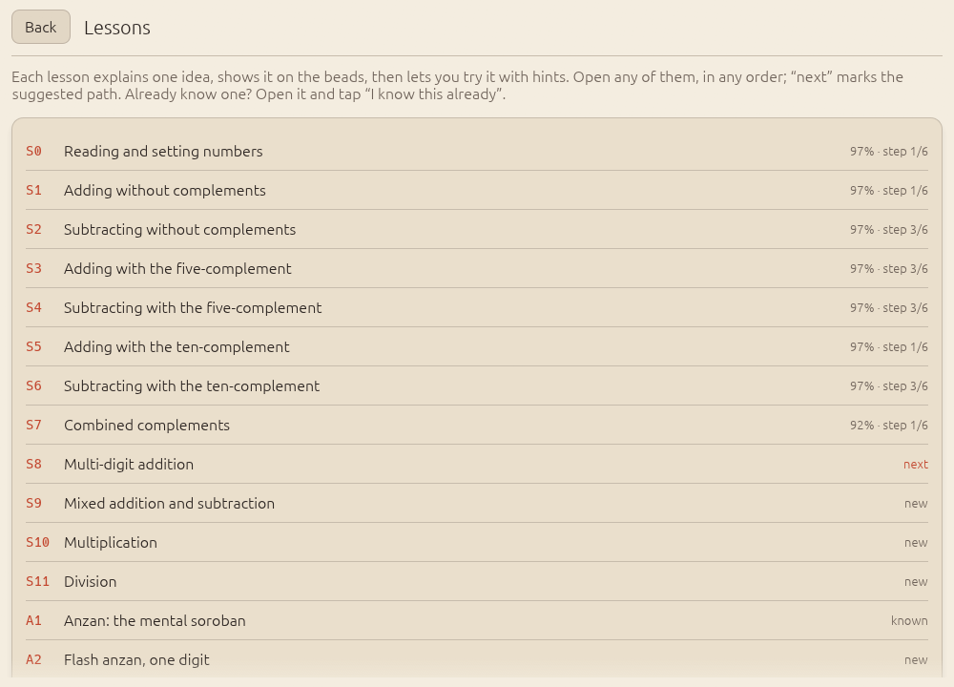Click the red S8 lesson code
Screen dimensions: 954x687
coord(33,465)
